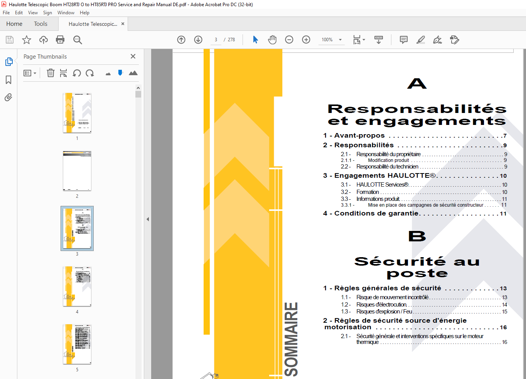
Task: Click 'HAULOTTE Services®' contents line
Action: click(424, 185)
